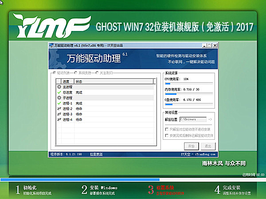
Task: Click the 程序版本: 6.1.21.198 text
Action: point(66,154)
